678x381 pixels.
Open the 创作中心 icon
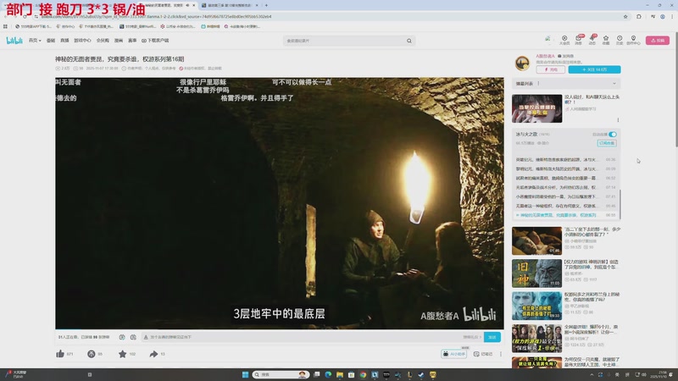pyautogui.click(x=633, y=40)
